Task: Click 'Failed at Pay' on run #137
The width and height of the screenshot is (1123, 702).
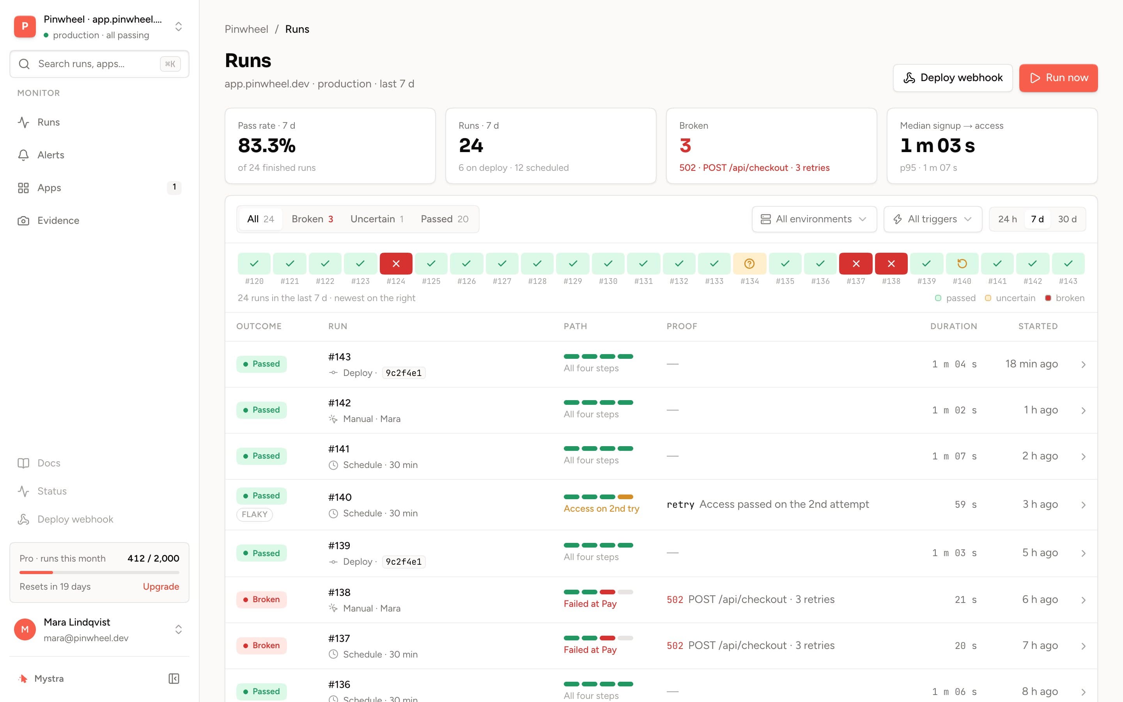Action: pos(590,649)
